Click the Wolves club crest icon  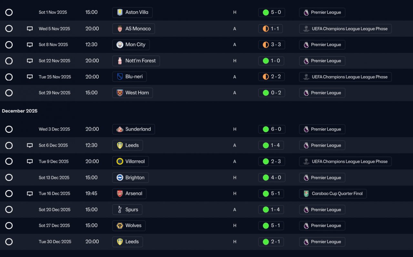[x=120, y=226]
